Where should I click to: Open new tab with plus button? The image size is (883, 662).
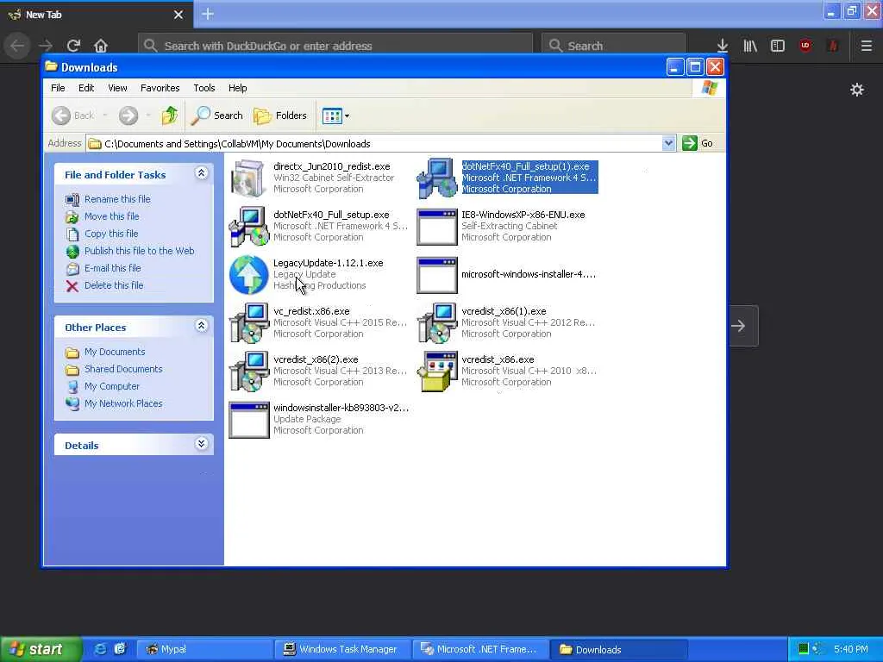(x=208, y=14)
